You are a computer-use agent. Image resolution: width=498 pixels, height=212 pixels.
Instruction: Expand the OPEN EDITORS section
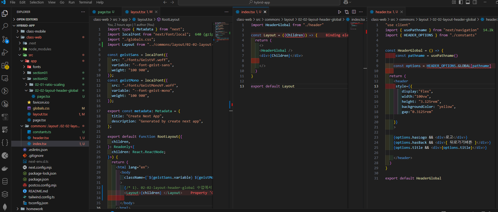pyautogui.click(x=50, y=19)
